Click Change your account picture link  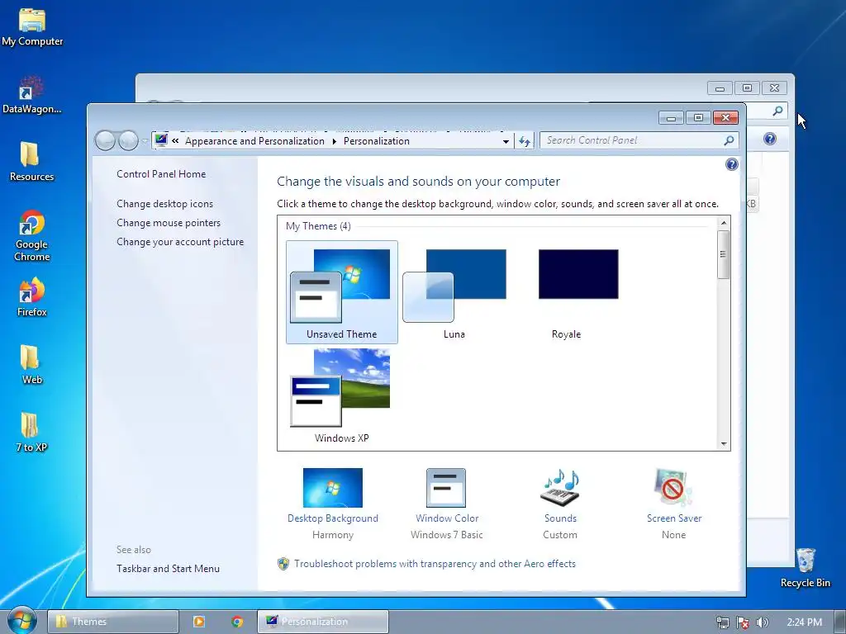tap(180, 242)
